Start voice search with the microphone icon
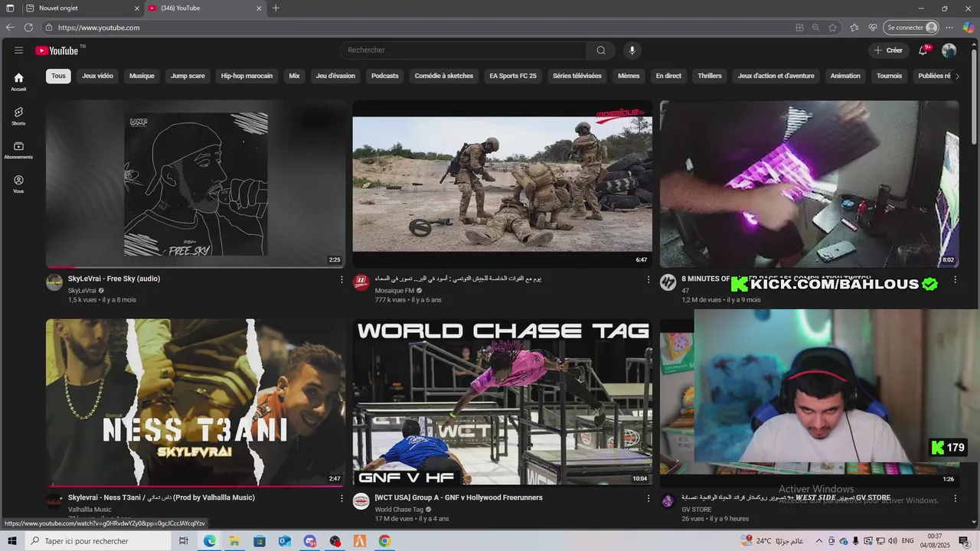The height and width of the screenshot is (551, 980). pos(632,51)
